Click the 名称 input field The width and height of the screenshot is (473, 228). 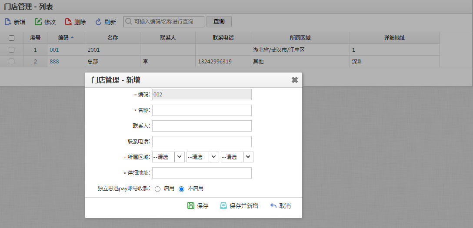coord(202,110)
